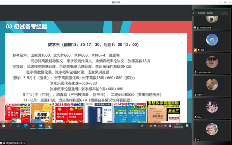Toggle the English input-method indicator in the tray
This screenshot has height=145, width=232.
click(x=165, y=126)
